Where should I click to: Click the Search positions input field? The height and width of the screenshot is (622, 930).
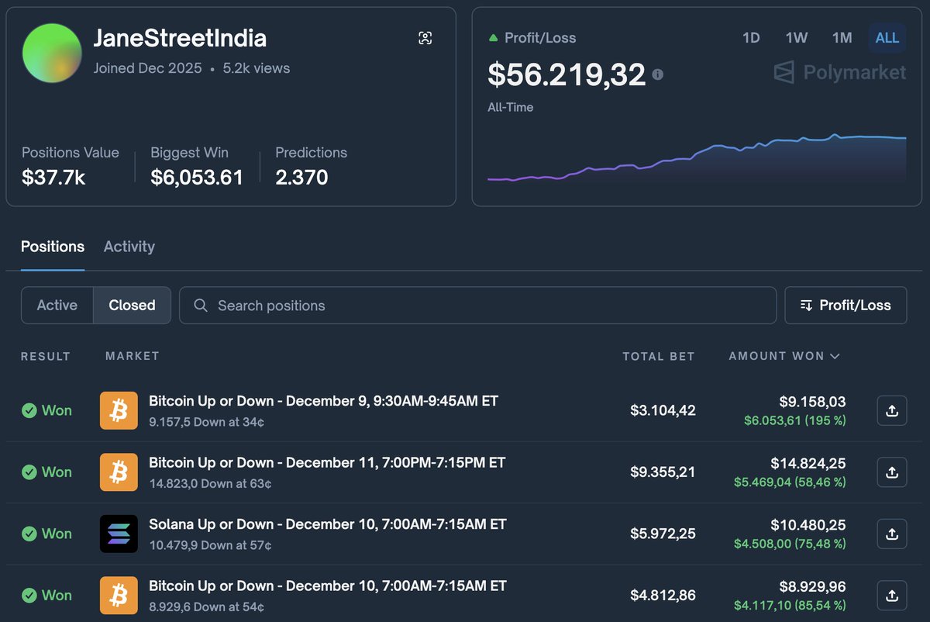pos(477,306)
